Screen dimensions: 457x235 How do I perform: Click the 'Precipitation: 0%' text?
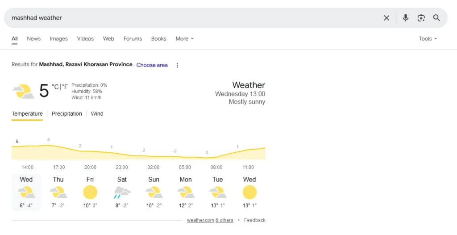(89, 85)
